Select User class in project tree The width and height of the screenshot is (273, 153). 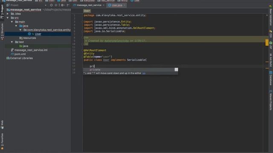pyautogui.click(x=38, y=34)
